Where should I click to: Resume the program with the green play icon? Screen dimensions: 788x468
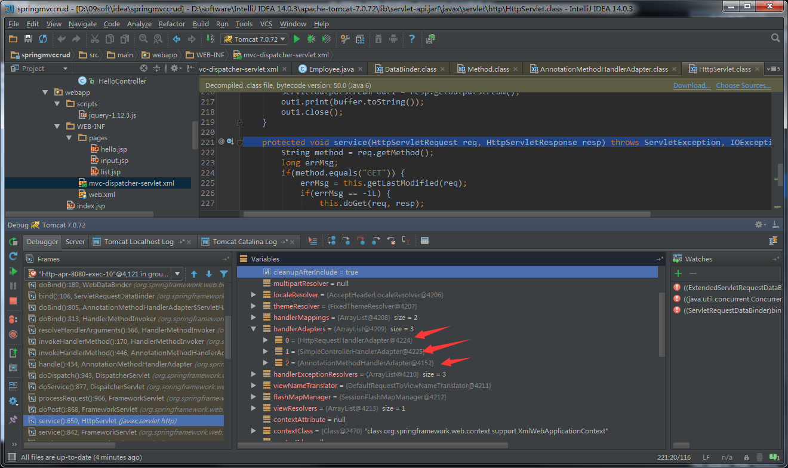tap(13, 270)
